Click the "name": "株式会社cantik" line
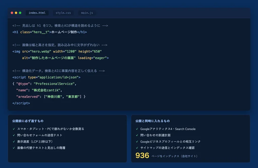The image size is (258, 168). coord(39,90)
